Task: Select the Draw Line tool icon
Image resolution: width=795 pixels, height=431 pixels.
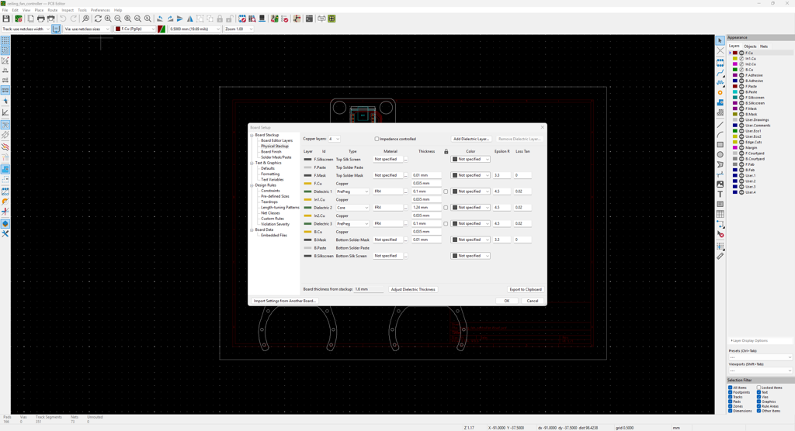Action: [x=720, y=125]
